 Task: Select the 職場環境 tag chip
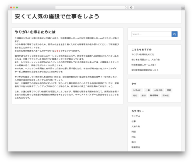coord(154,96)
